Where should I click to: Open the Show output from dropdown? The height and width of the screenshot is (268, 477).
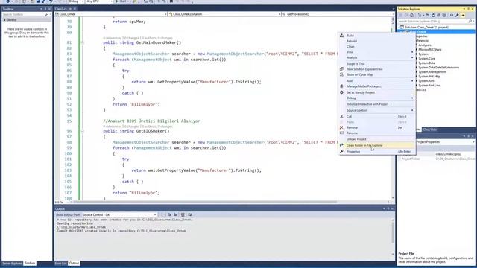[x=119, y=215]
